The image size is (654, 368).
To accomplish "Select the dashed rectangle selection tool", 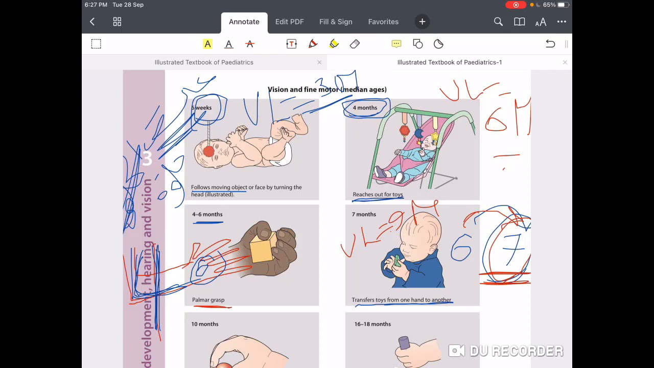I will (96, 44).
